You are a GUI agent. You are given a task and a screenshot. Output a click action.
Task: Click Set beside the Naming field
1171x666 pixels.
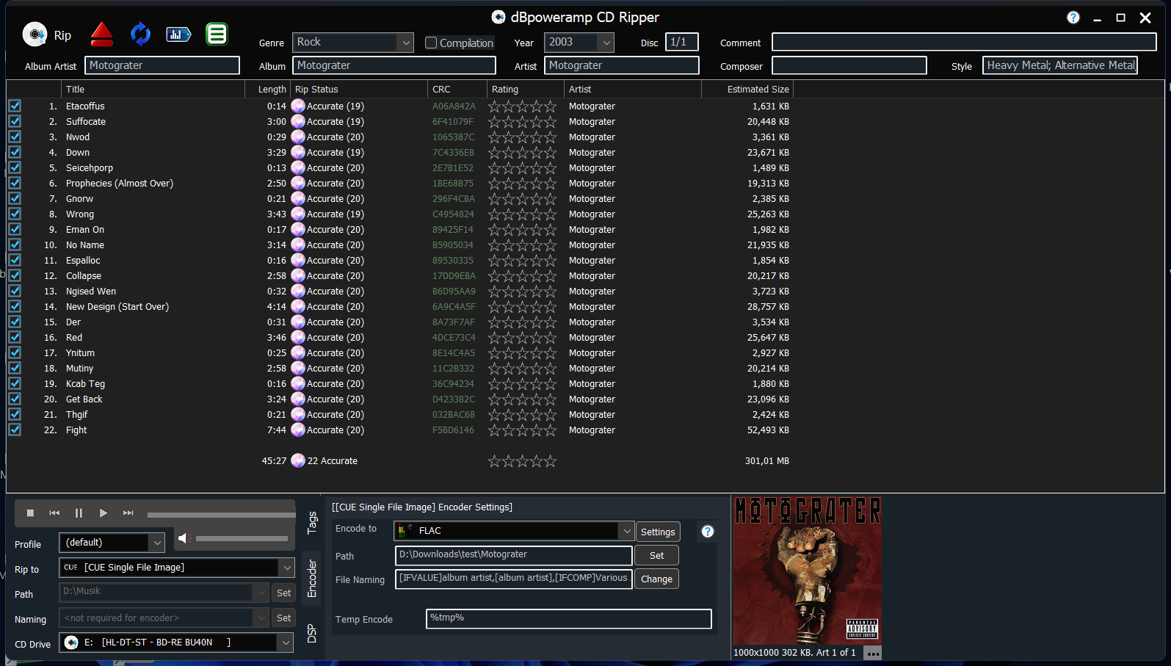point(284,618)
